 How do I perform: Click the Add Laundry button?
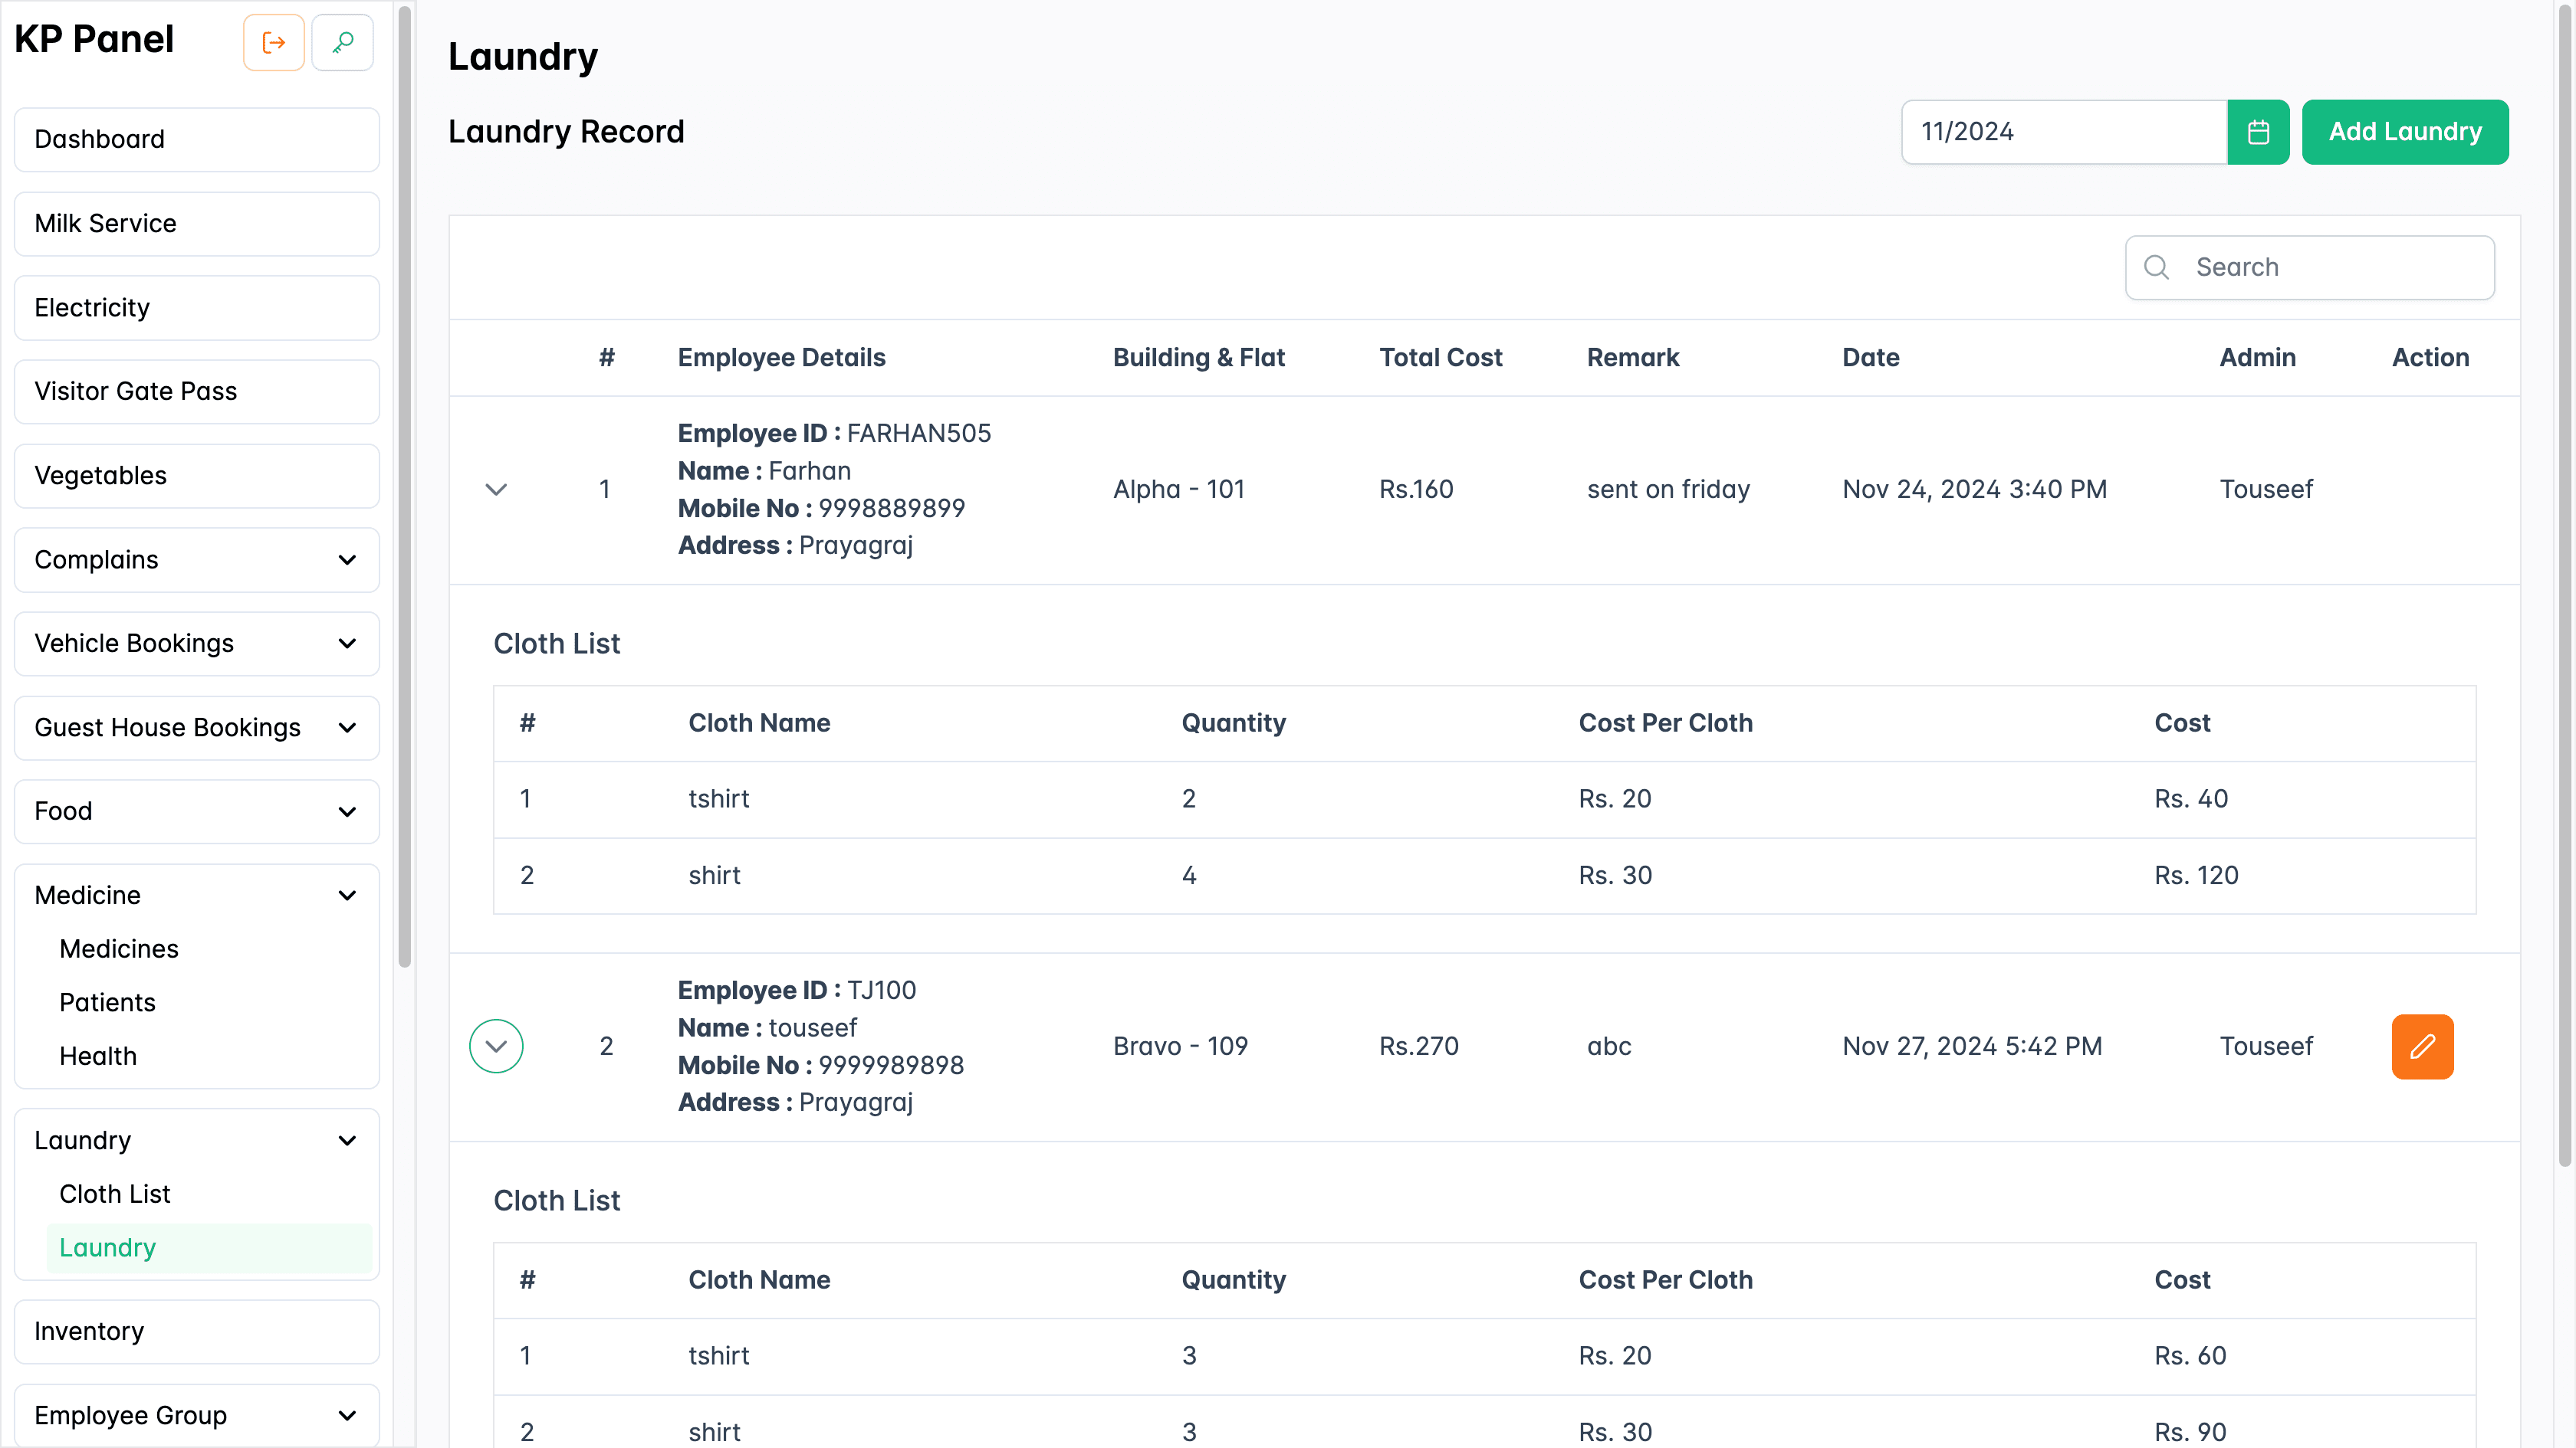click(2404, 132)
